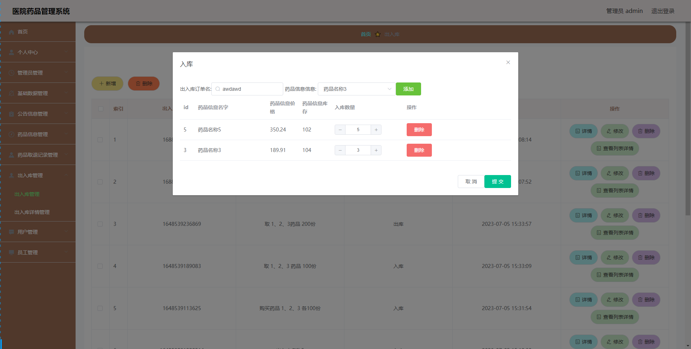Click 删除 for the 15:31:54 row
This screenshot has height=349, width=691.
pyautogui.click(x=646, y=300)
